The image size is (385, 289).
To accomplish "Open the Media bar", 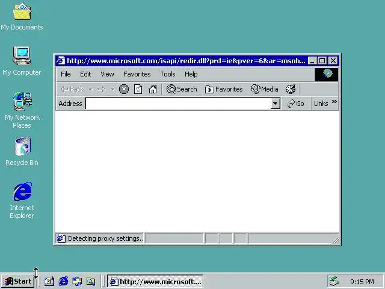I will [265, 89].
